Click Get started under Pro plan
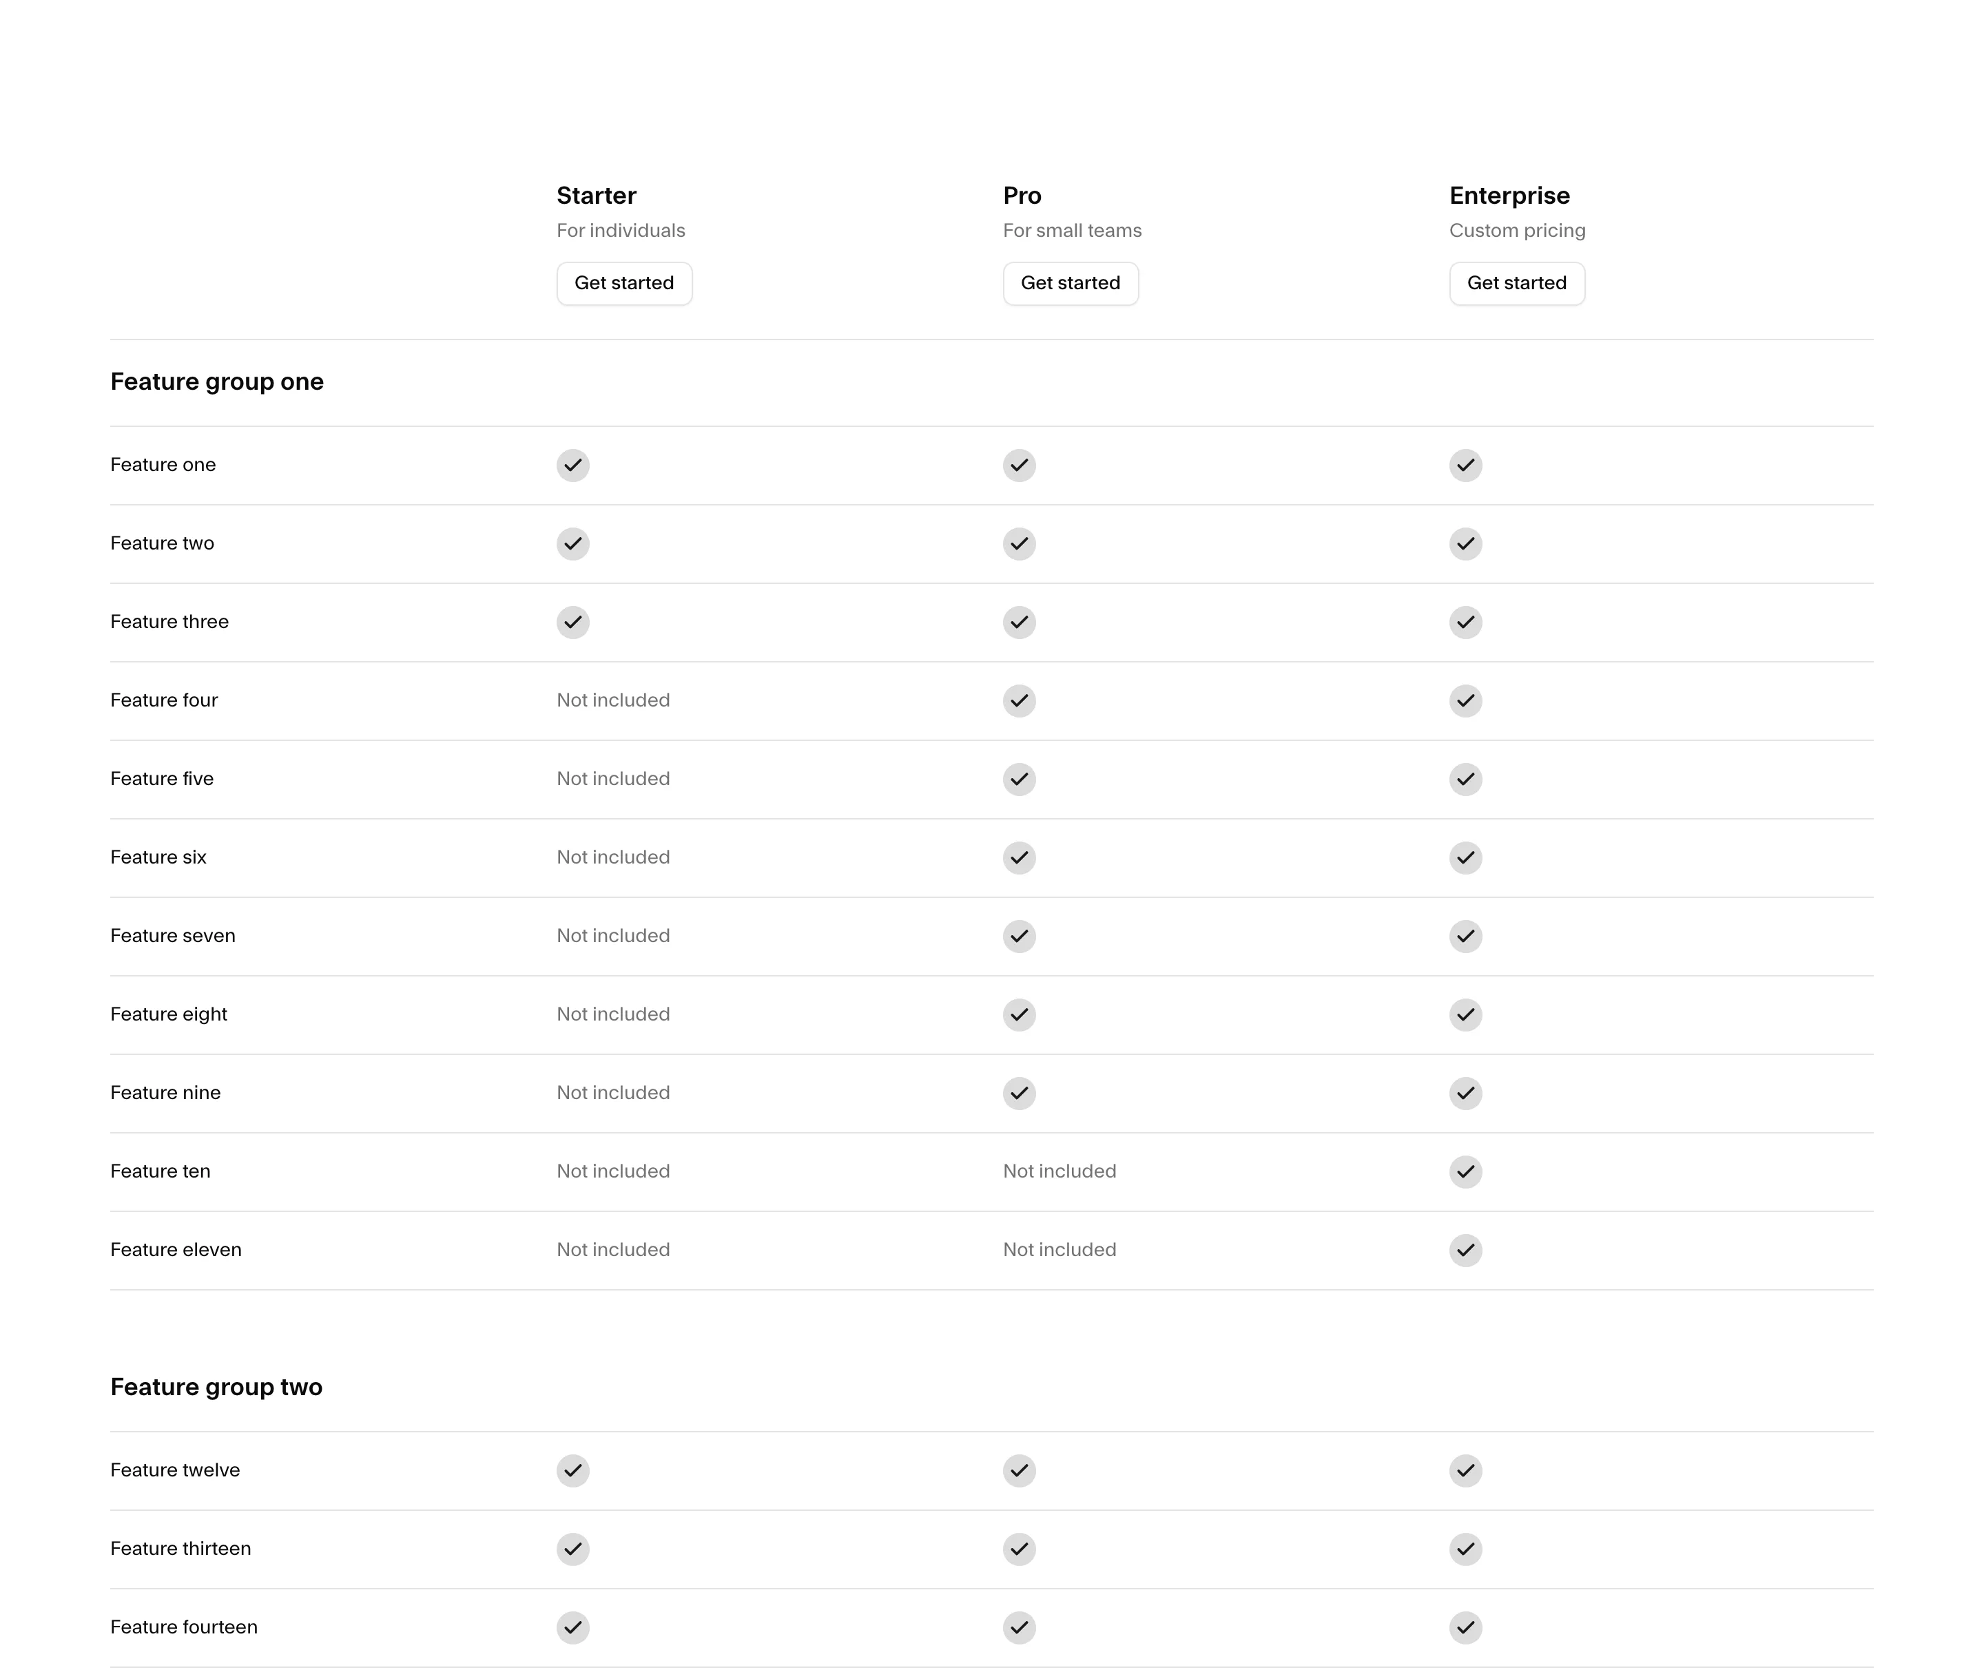Screen dimensions: 1984x1672 1071,284
